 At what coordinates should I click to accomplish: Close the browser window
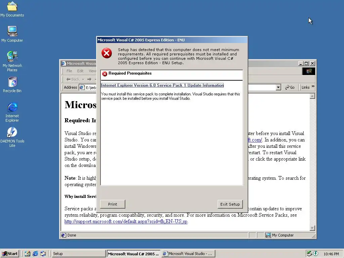pyautogui.click(x=312, y=63)
